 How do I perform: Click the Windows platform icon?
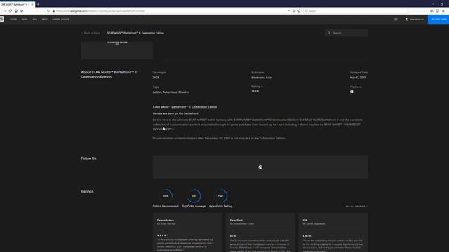pyautogui.click(x=351, y=92)
